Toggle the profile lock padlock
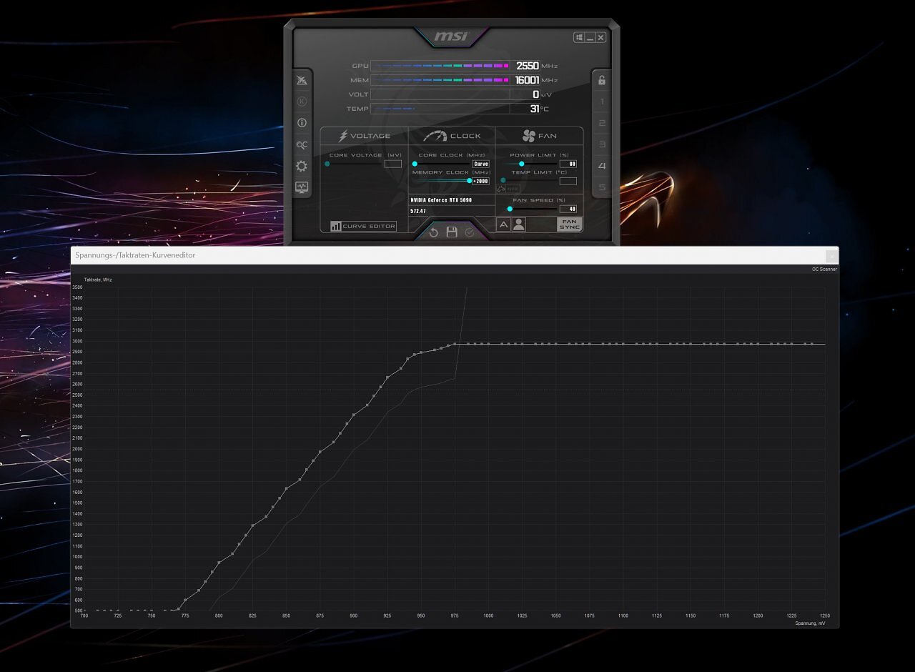This screenshot has width=915, height=672. coord(602,80)
